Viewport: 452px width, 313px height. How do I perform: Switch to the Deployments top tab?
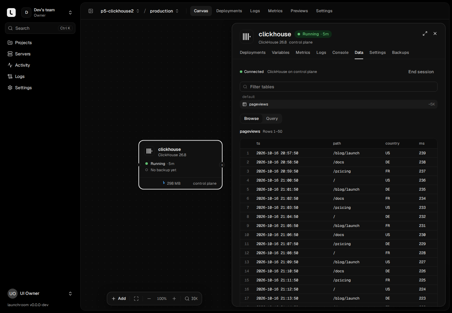coord(229,11)
